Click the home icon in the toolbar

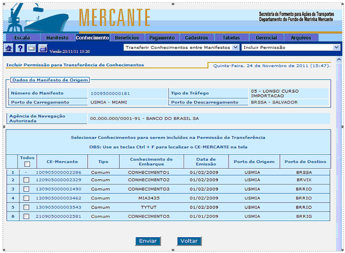coord(9,48)
